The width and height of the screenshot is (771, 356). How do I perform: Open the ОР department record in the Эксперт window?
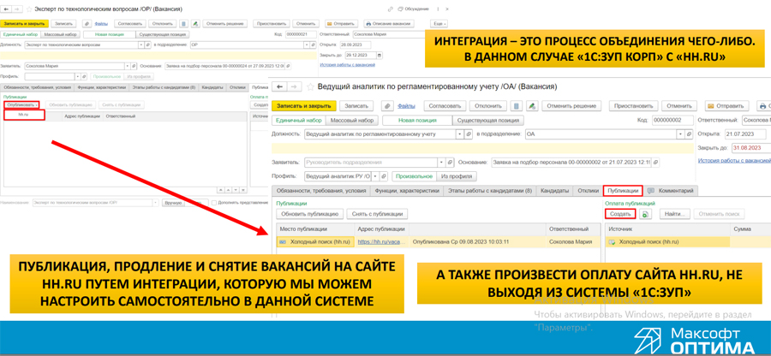(314, 44)
